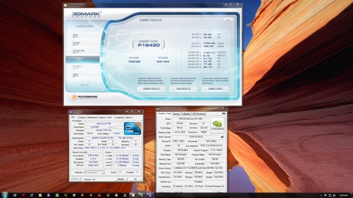
Task: Switch to the SPD tab in CPU-Z
Action: coord(110,117)
